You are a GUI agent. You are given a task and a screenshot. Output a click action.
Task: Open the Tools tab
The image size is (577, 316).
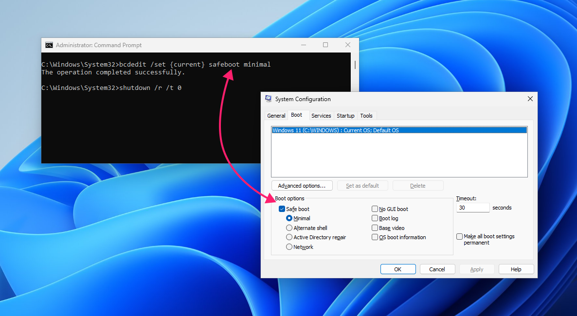pos(366,116)
